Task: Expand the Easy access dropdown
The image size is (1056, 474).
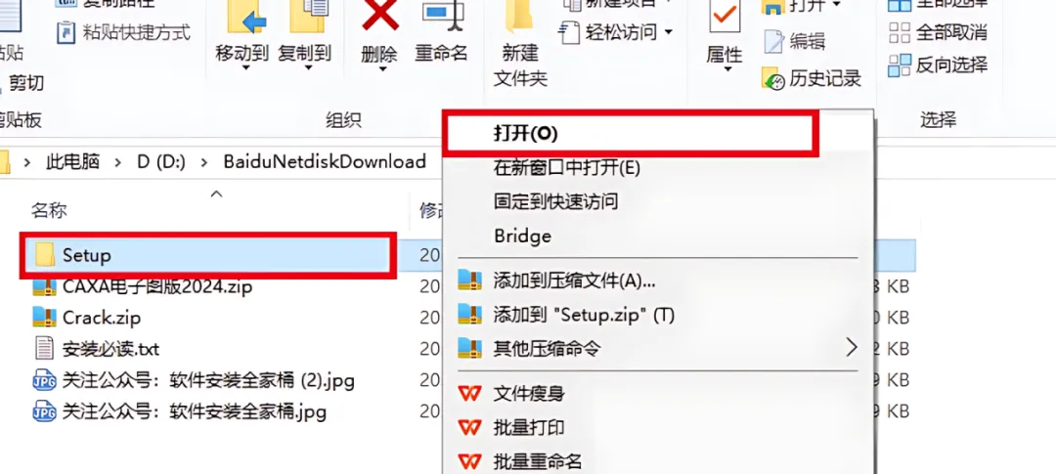Action: pyautogui.click(x=668, y=31)
